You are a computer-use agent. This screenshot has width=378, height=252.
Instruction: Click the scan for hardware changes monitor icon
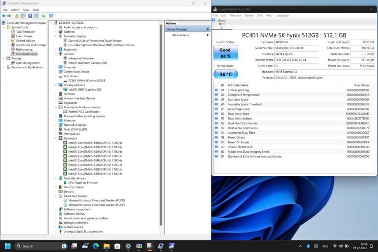pyautogui.click(x=51, y=16)
